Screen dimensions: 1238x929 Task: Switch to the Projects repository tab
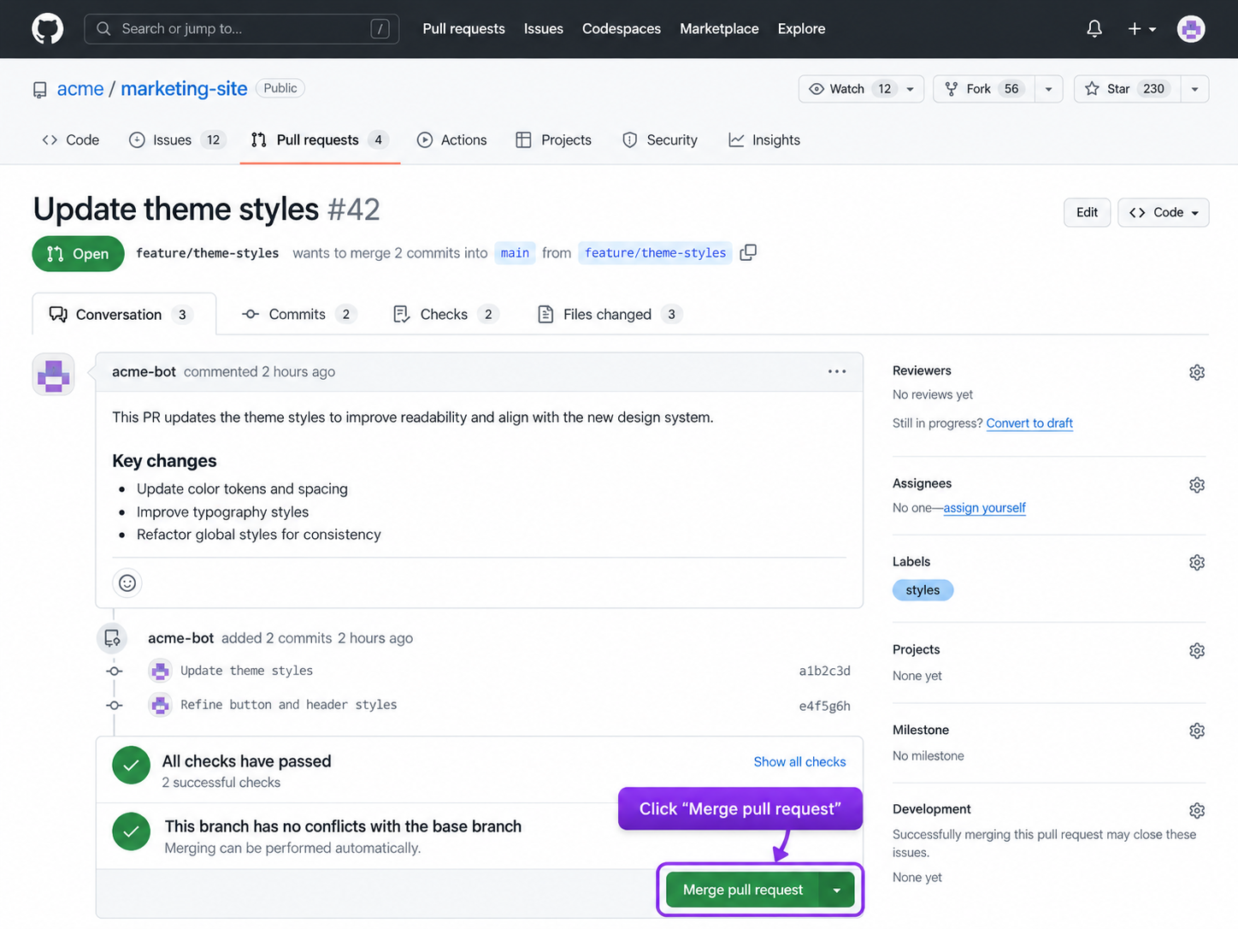tap(553, 140)
